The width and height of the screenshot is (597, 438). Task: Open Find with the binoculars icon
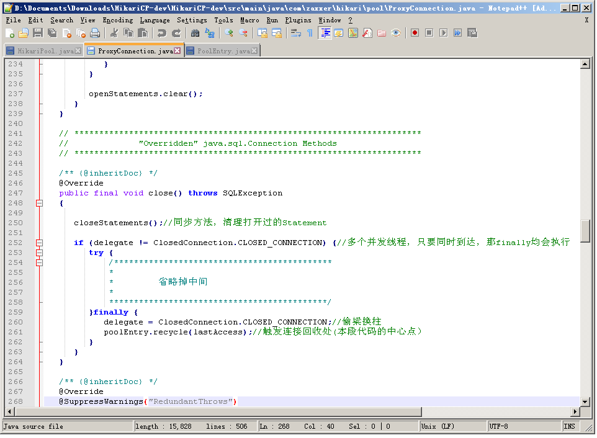(x=195, y=34)
